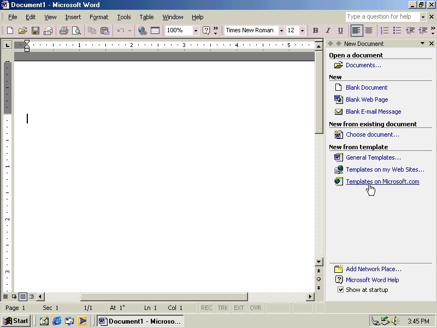
Task: Open the Format menu
Action: pyautogui.click(x=99, y=17)
